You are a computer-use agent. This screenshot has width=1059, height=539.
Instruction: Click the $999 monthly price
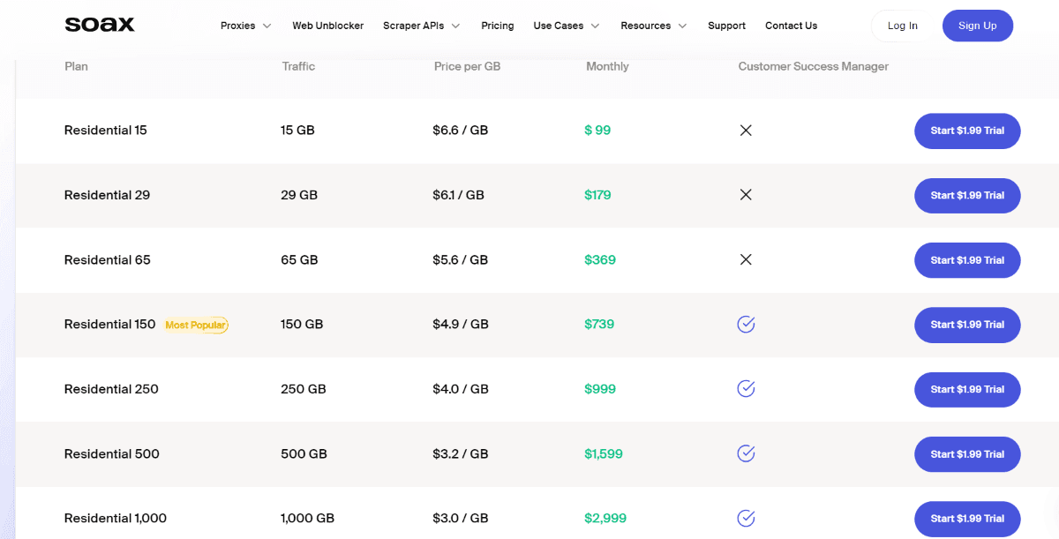tap(600, 389)
